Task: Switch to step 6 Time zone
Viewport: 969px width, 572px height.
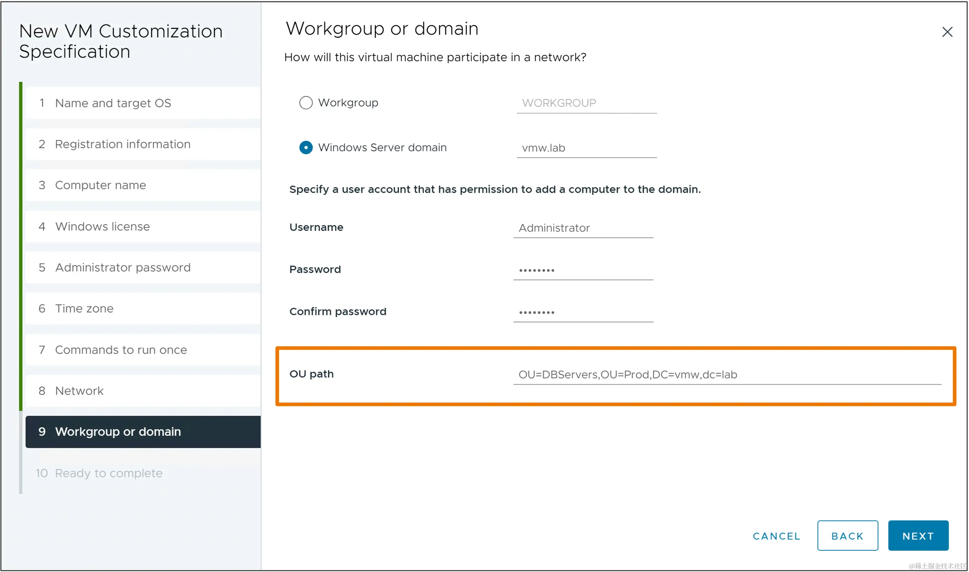Action: (x=84, y=309)
